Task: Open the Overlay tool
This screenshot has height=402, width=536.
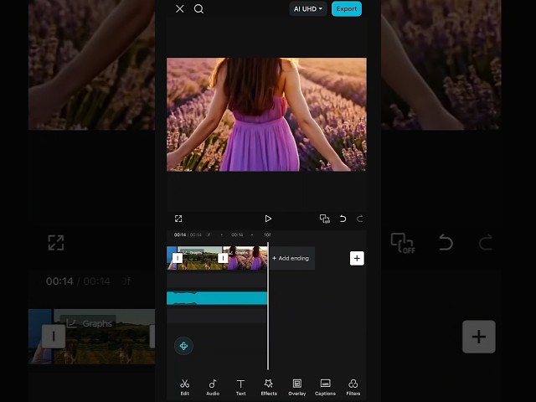Action: 297,387
